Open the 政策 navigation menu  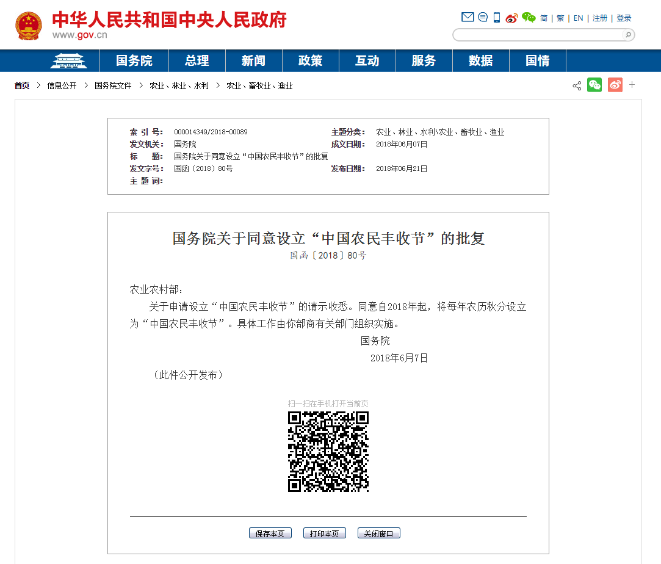(x=310, y=61)
